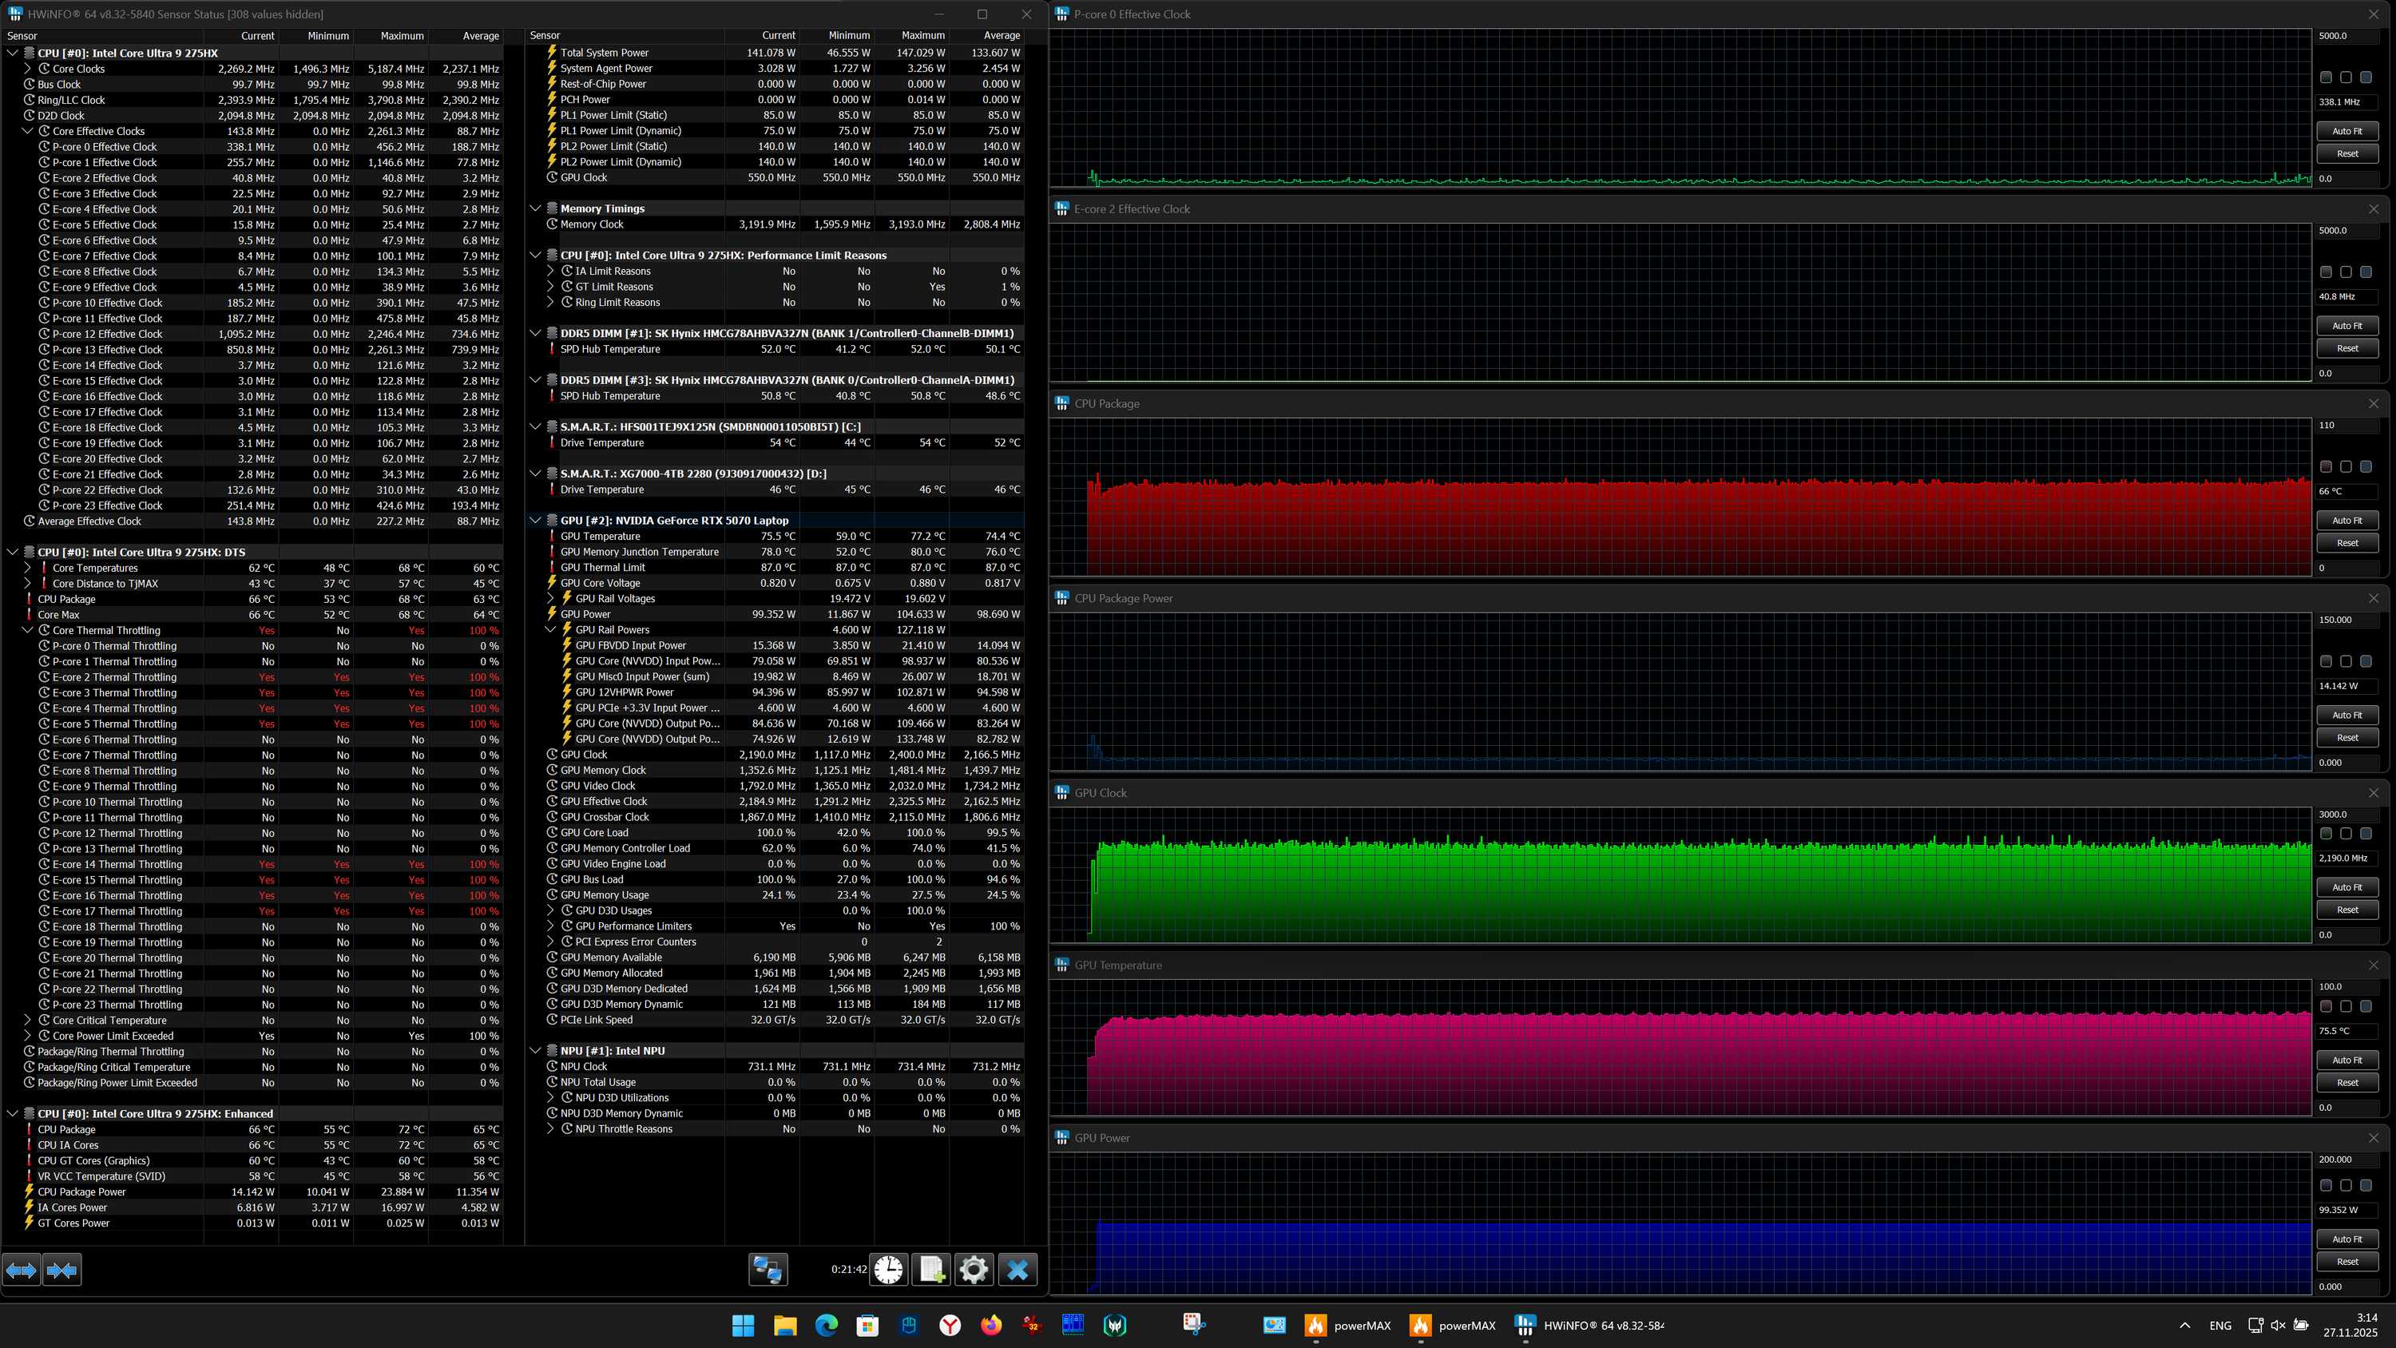Click the expand columns blue arrows button
Screen dimensions: 2396x1348
coord(22,1270)
